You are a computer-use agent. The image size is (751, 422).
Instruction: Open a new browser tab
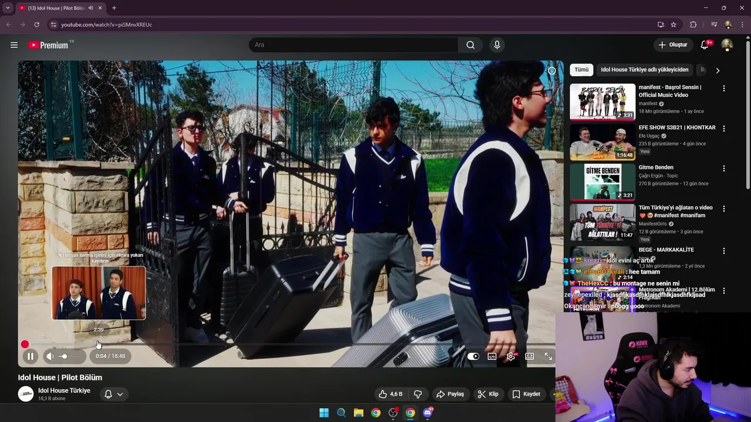point(114,8)
